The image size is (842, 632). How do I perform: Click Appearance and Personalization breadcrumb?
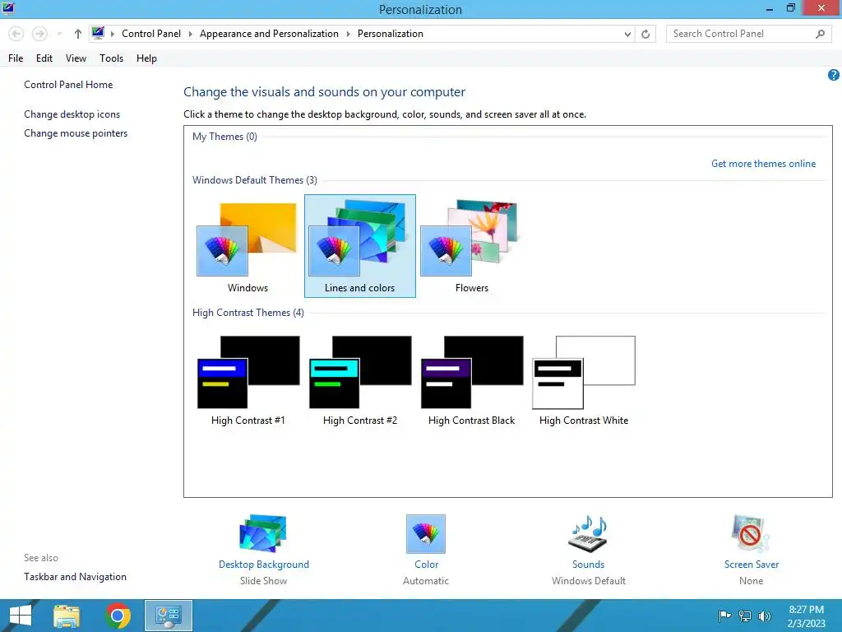[269, 34]
